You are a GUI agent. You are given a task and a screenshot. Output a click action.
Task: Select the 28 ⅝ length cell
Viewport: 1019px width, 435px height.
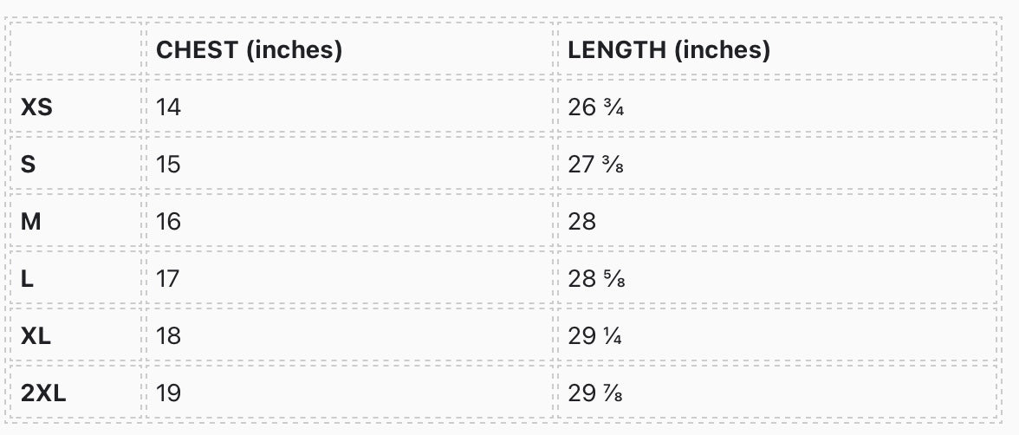coord(596,278)
